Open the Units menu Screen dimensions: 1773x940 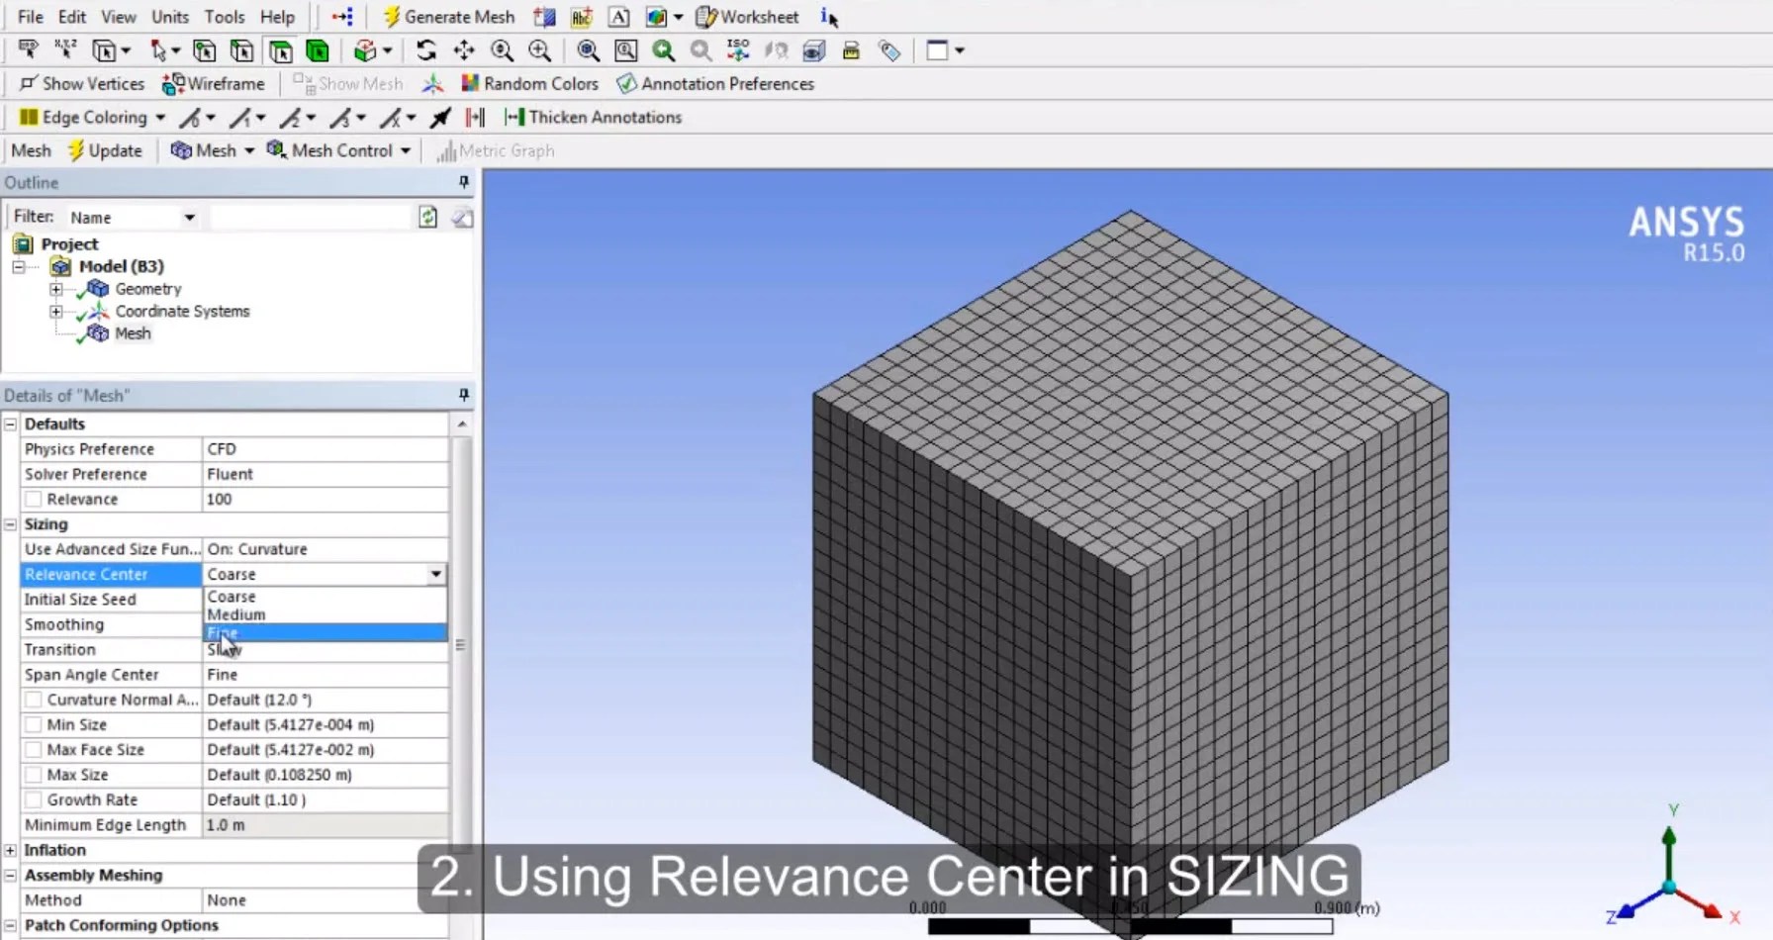coord(169,17)
